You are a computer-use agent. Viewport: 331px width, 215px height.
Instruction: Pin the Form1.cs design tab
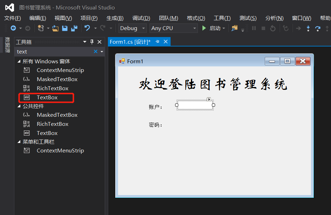click(x=157, y=42)
